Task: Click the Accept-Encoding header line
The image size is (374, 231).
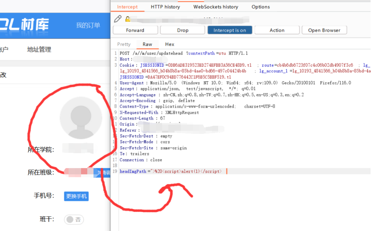Action: [x=157, y=101]
